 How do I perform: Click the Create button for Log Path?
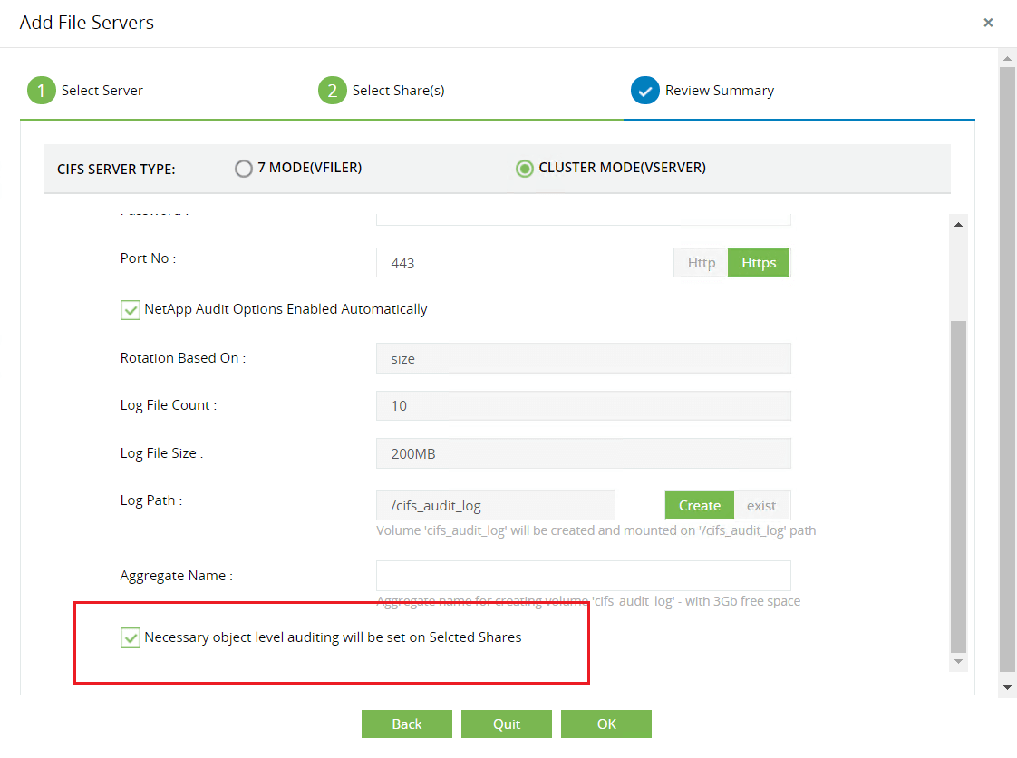coord(699,504)
